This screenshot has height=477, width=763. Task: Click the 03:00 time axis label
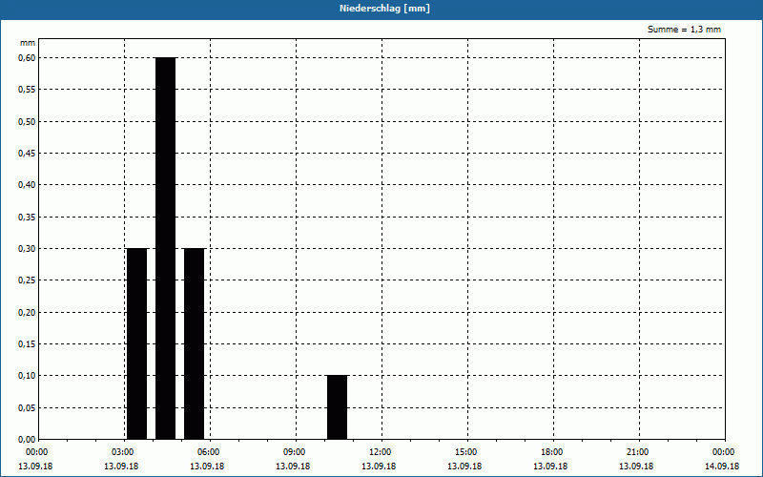(123, 452)
